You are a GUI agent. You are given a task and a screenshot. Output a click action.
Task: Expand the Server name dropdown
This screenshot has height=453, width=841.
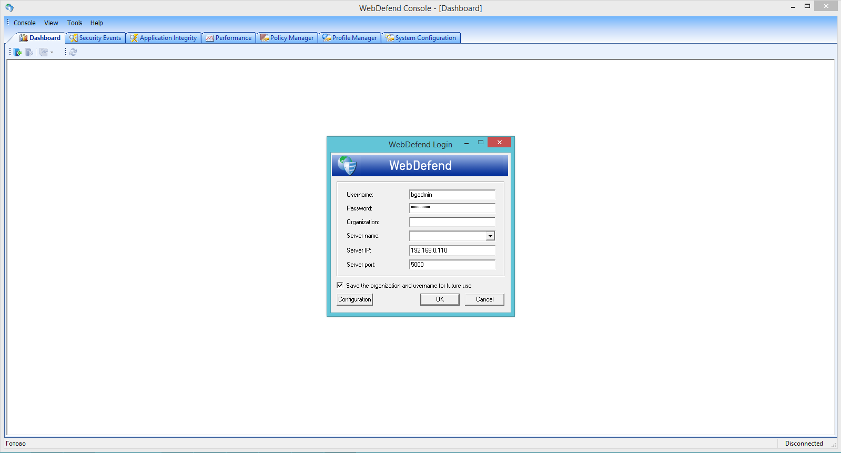490,236
